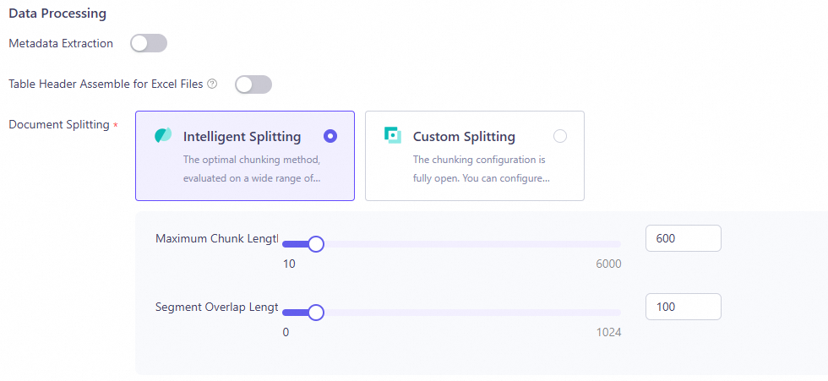Click the Intelligent Splitting leaf icon
Viewport: 828px width, 381px height.
(x=163, y=135)
